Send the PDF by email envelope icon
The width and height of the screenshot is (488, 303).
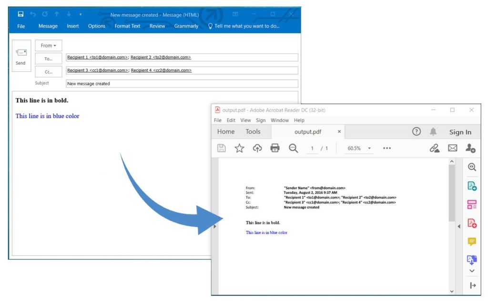click(x=452, y=149)
